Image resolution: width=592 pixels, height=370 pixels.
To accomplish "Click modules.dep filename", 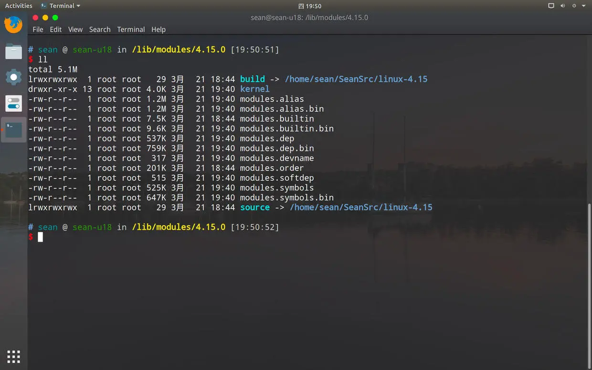I will pyautogui.click(x=267, y=138).
